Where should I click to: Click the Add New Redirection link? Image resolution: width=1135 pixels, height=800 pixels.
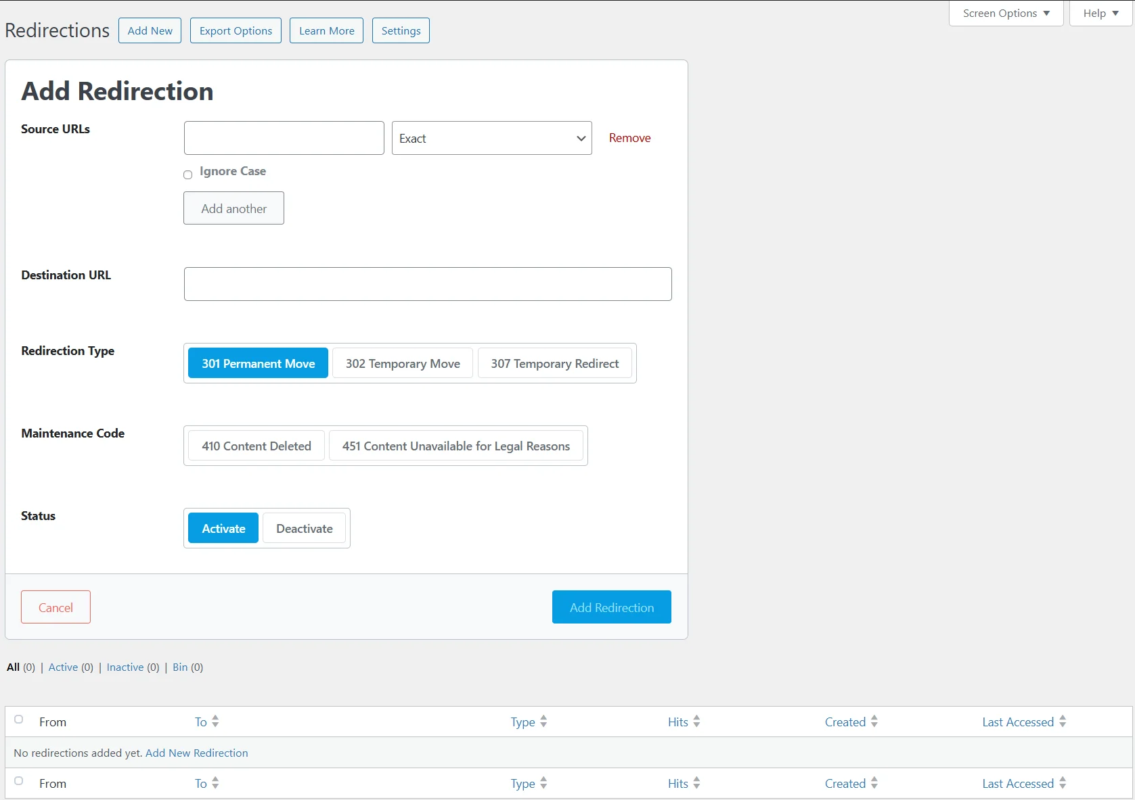click(x=197, y=753)
